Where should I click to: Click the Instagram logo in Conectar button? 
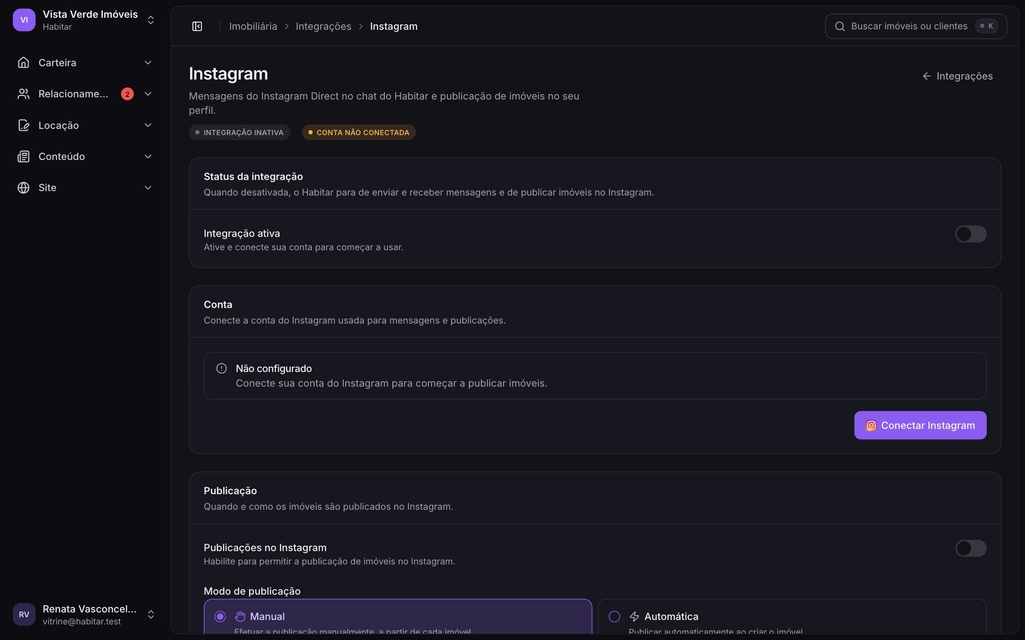tap(871, 425)
